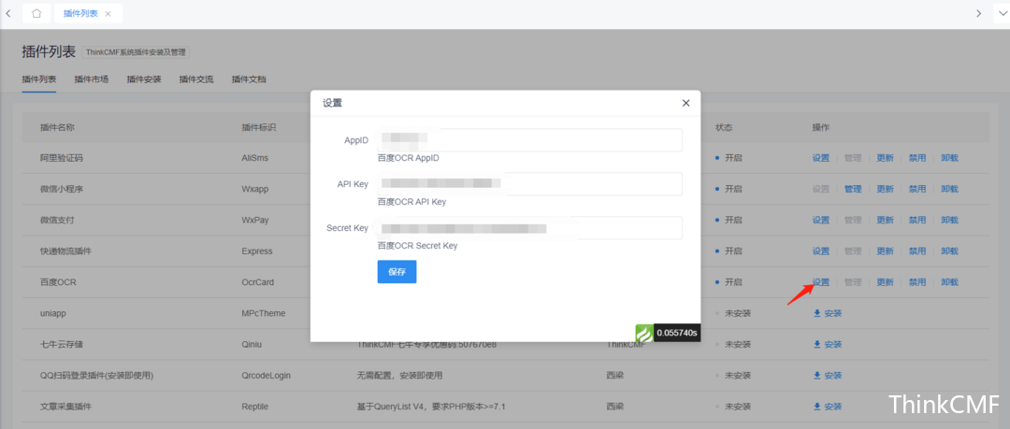Click 禁用 for 百度OCR plugin

click(917, 282)
